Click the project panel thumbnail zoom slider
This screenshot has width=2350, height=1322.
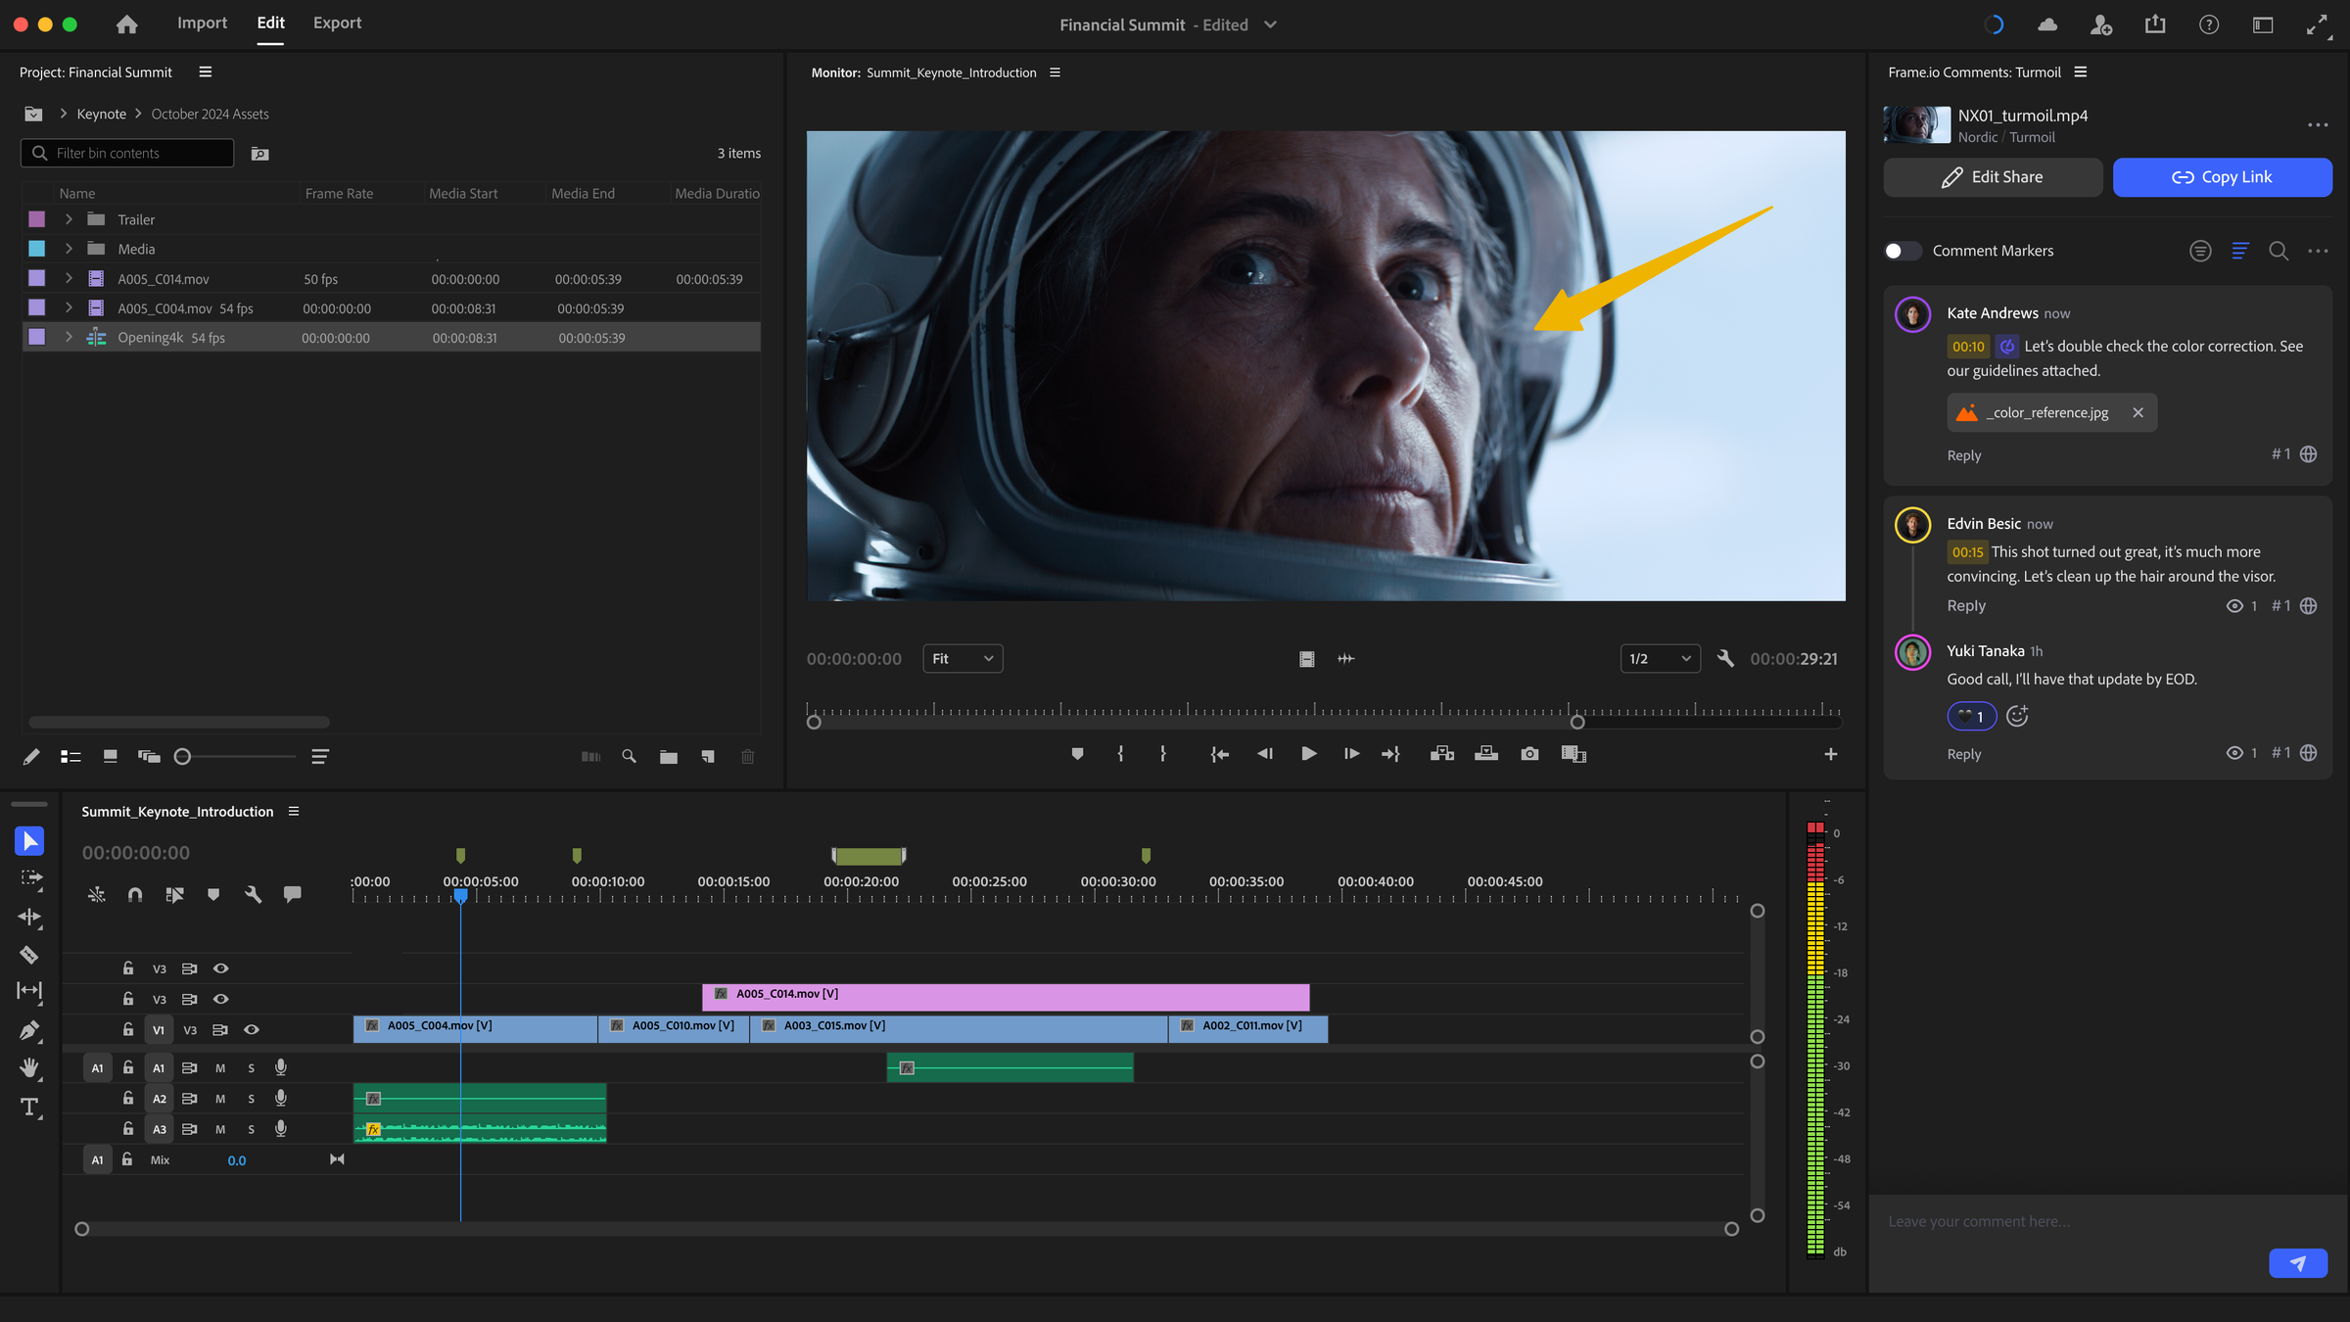coord(182,756)
